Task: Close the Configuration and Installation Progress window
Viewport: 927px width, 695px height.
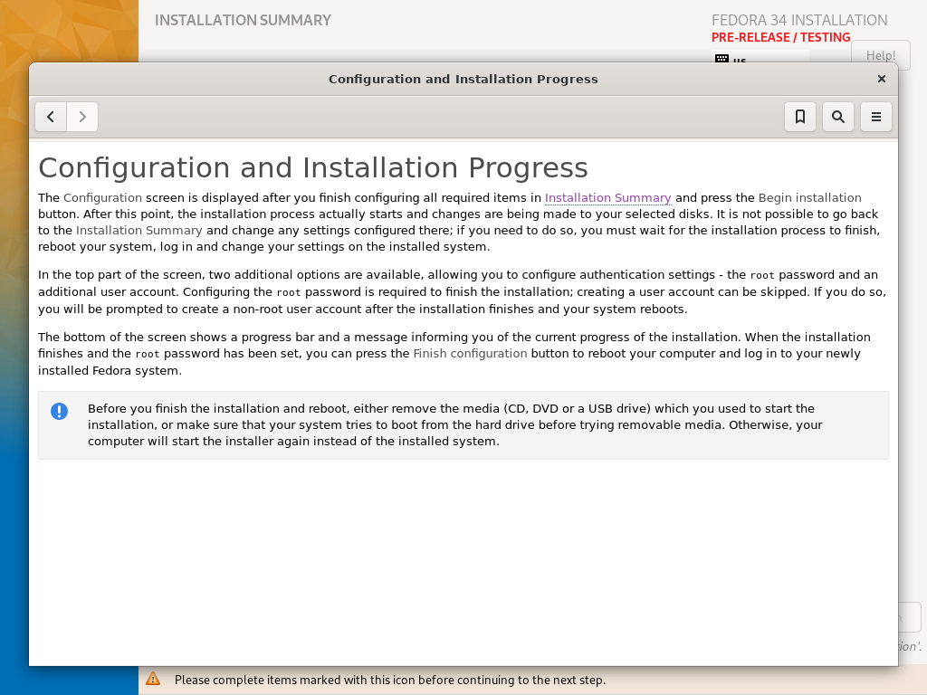Action: (x=882, y=79)
